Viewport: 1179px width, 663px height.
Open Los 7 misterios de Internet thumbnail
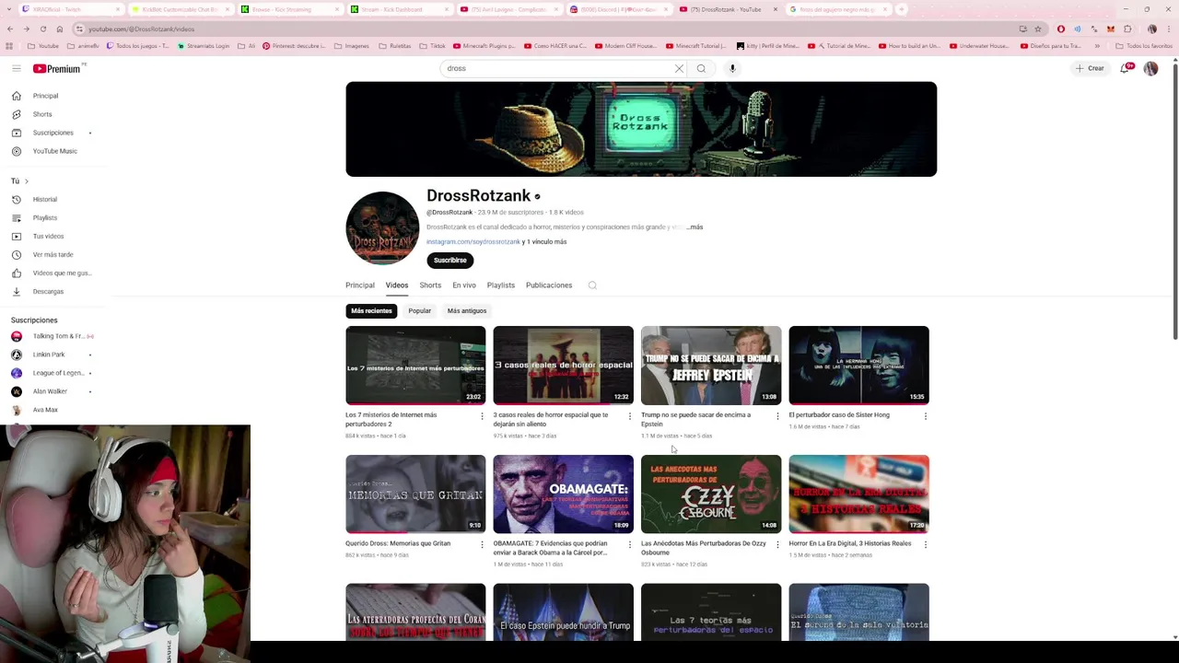coord(415,366)
